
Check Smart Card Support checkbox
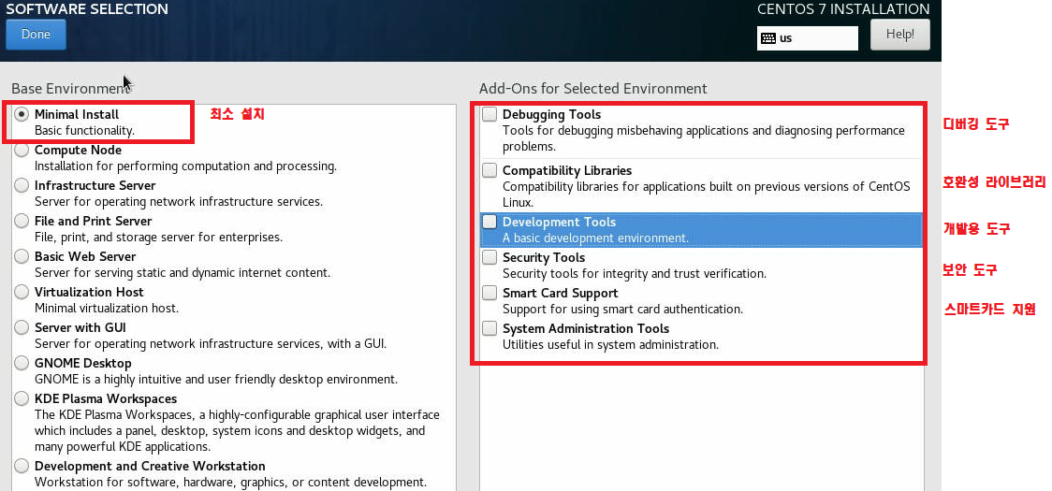coord(489,293)
